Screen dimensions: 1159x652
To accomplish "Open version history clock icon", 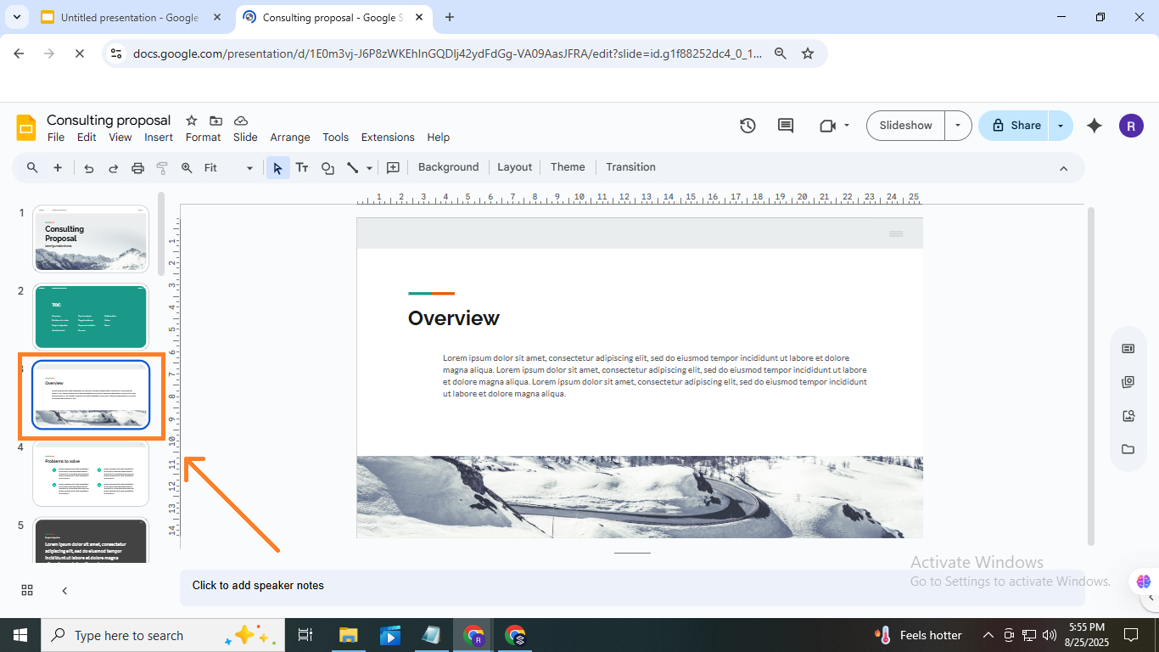I will tap(747, 126).
